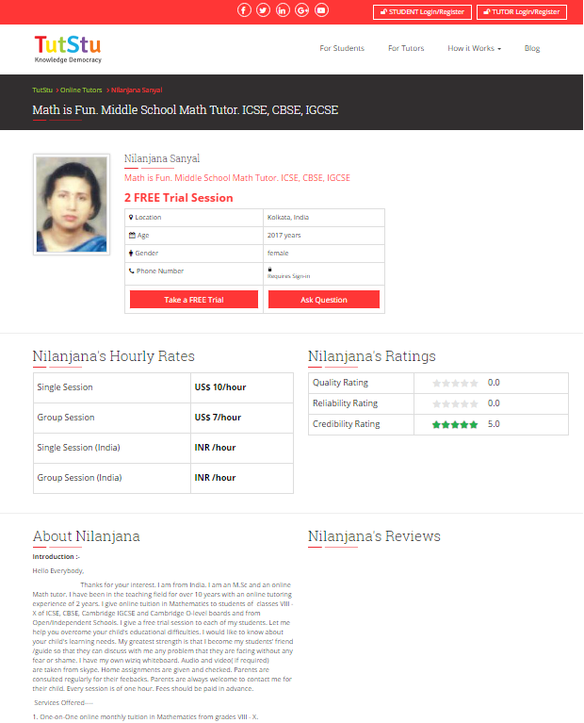Click the 5.0 credibility score
Image resolution: width=584 pixels, height=723 pixels.
tap(494, 424)
